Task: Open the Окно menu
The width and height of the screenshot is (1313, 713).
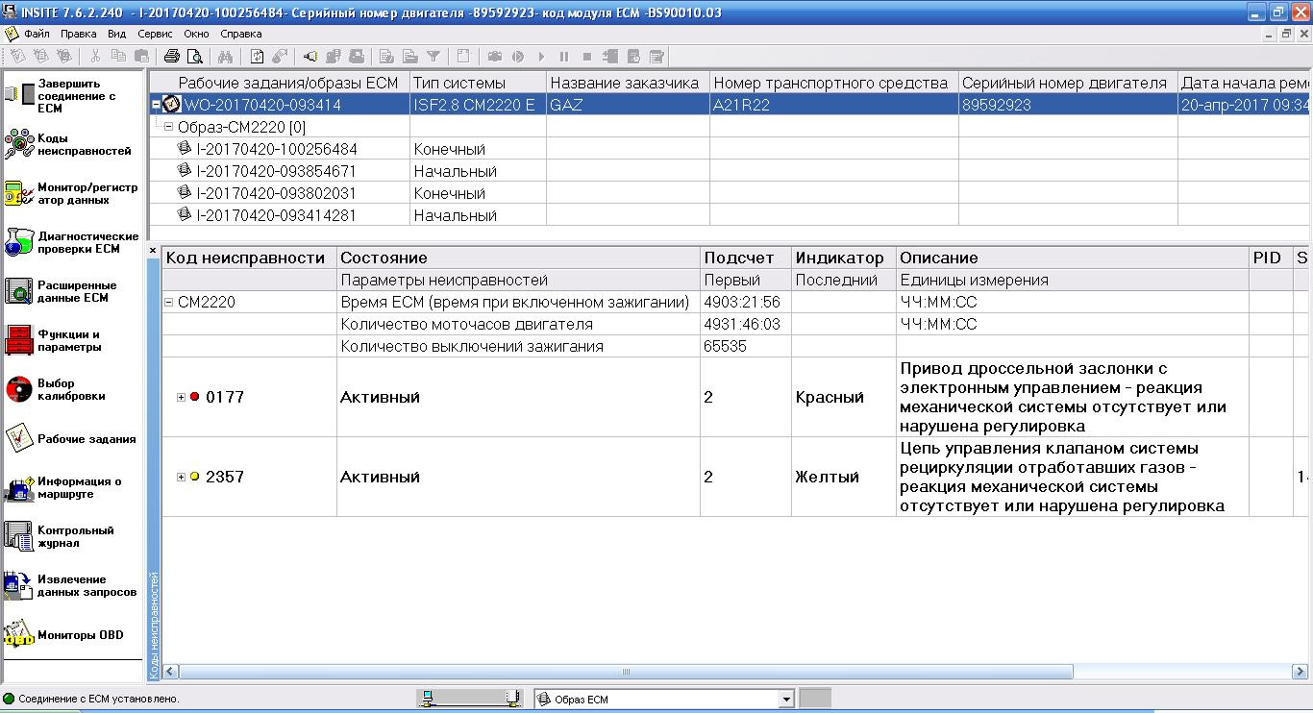Action: click(x=197, y=34)
